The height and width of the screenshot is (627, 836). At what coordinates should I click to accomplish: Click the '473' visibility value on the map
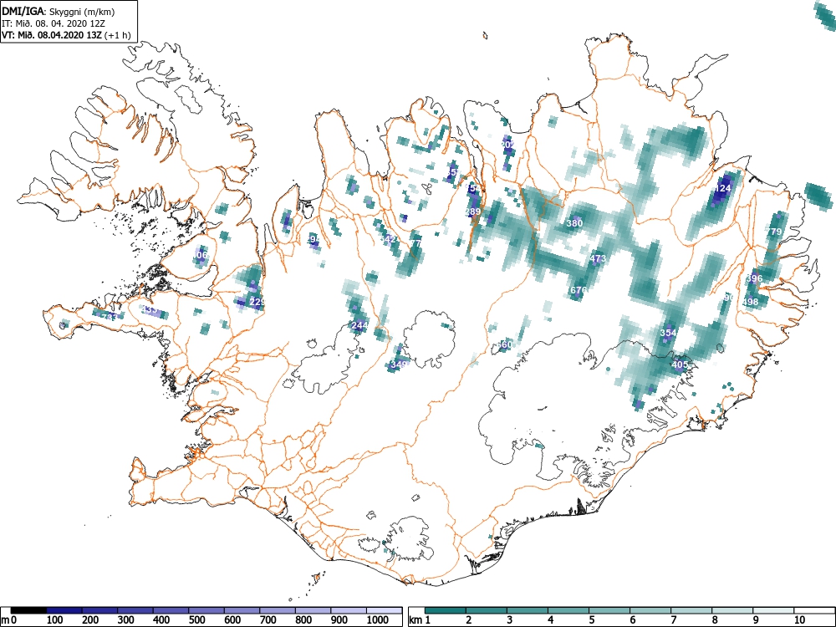(x=598, y=259)
